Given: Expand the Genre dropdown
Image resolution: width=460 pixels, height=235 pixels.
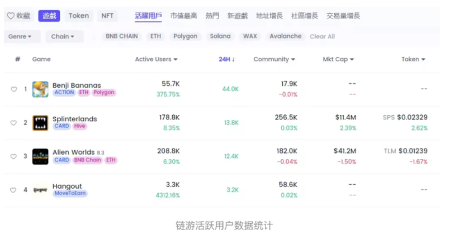Looking at the screenshot, I should coord(22,37).
